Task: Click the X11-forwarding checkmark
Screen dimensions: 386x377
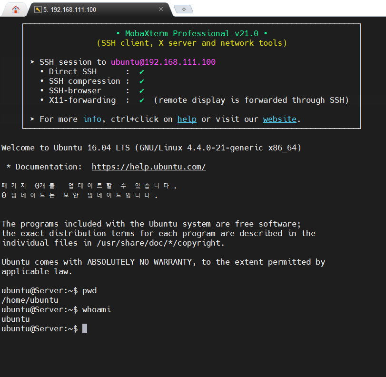Action: pyautogui.click(x=141, y=100)
